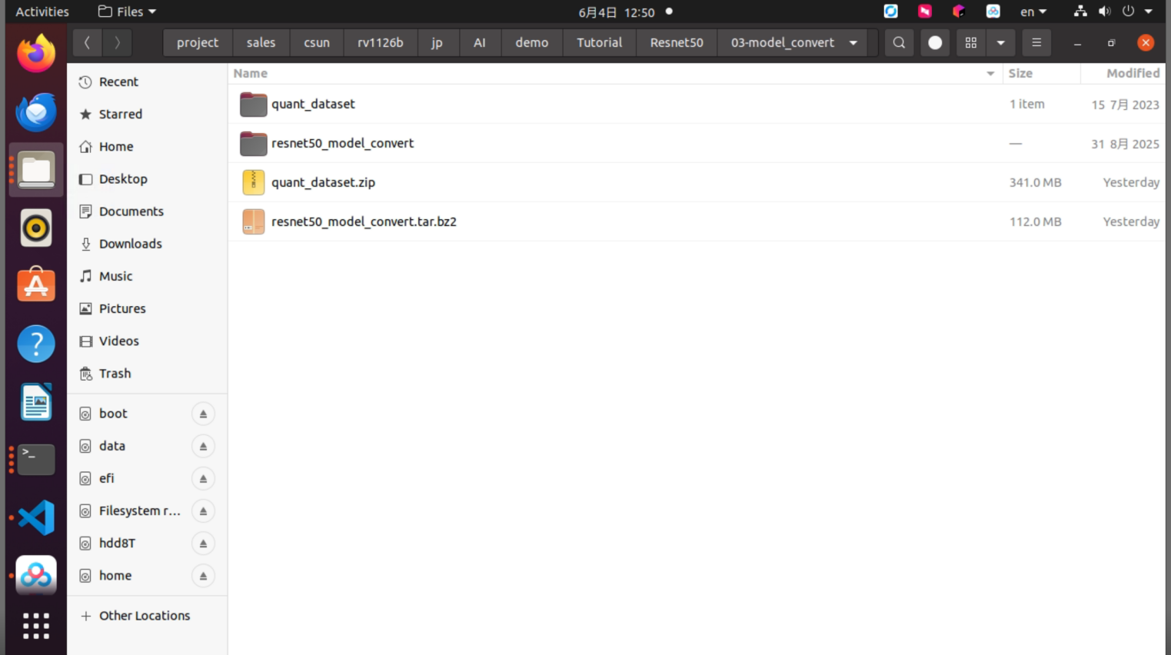Image resolution: width=1171 pixels, height=655 pixels.
Task: Click the round white indicator in toolbar
Action: coord(935,43)
